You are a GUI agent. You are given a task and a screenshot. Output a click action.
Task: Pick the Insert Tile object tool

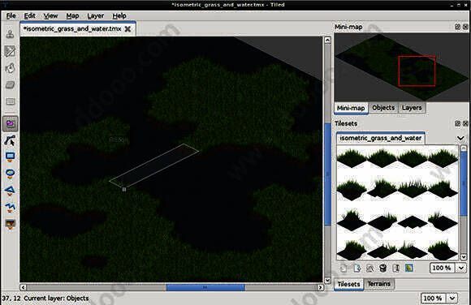click(11, 224)
